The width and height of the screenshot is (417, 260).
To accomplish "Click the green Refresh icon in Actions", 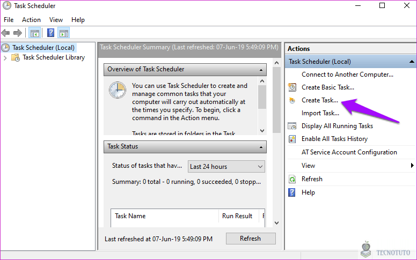I will [x=292, y=179].
